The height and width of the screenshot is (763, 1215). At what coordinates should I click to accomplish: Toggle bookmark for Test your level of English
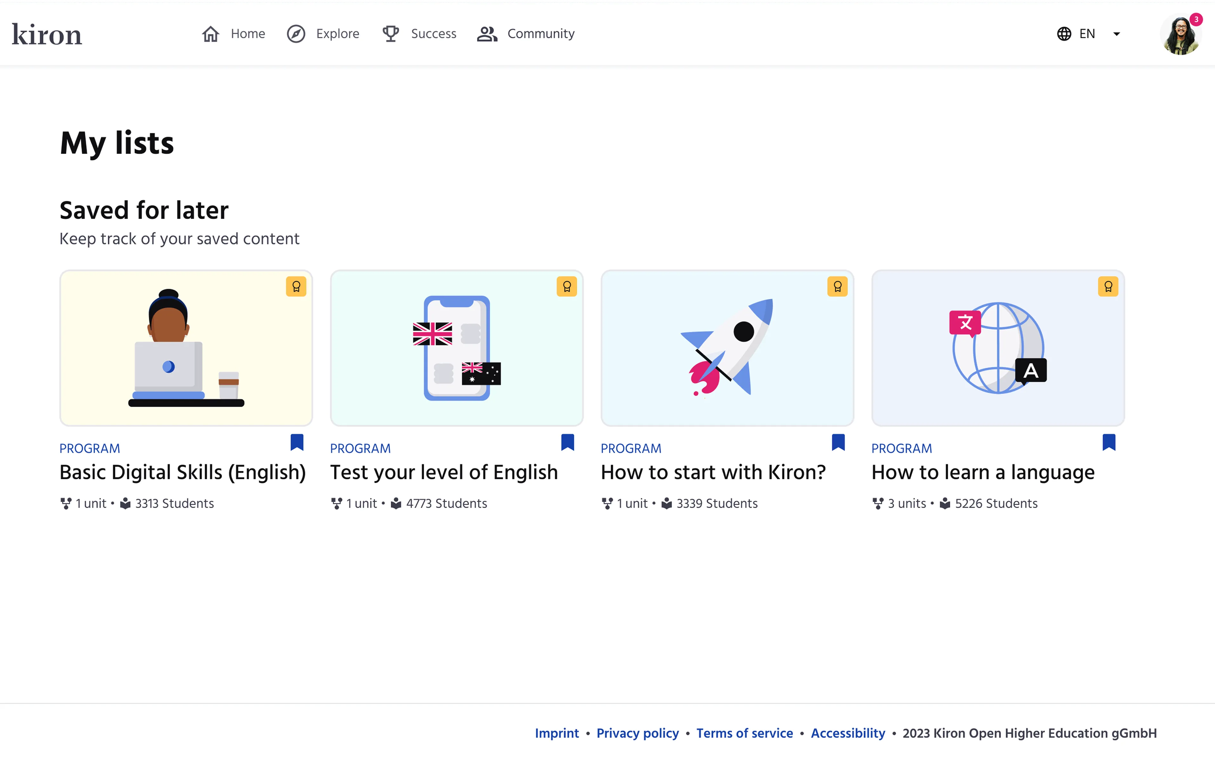(x=567, y=442)
